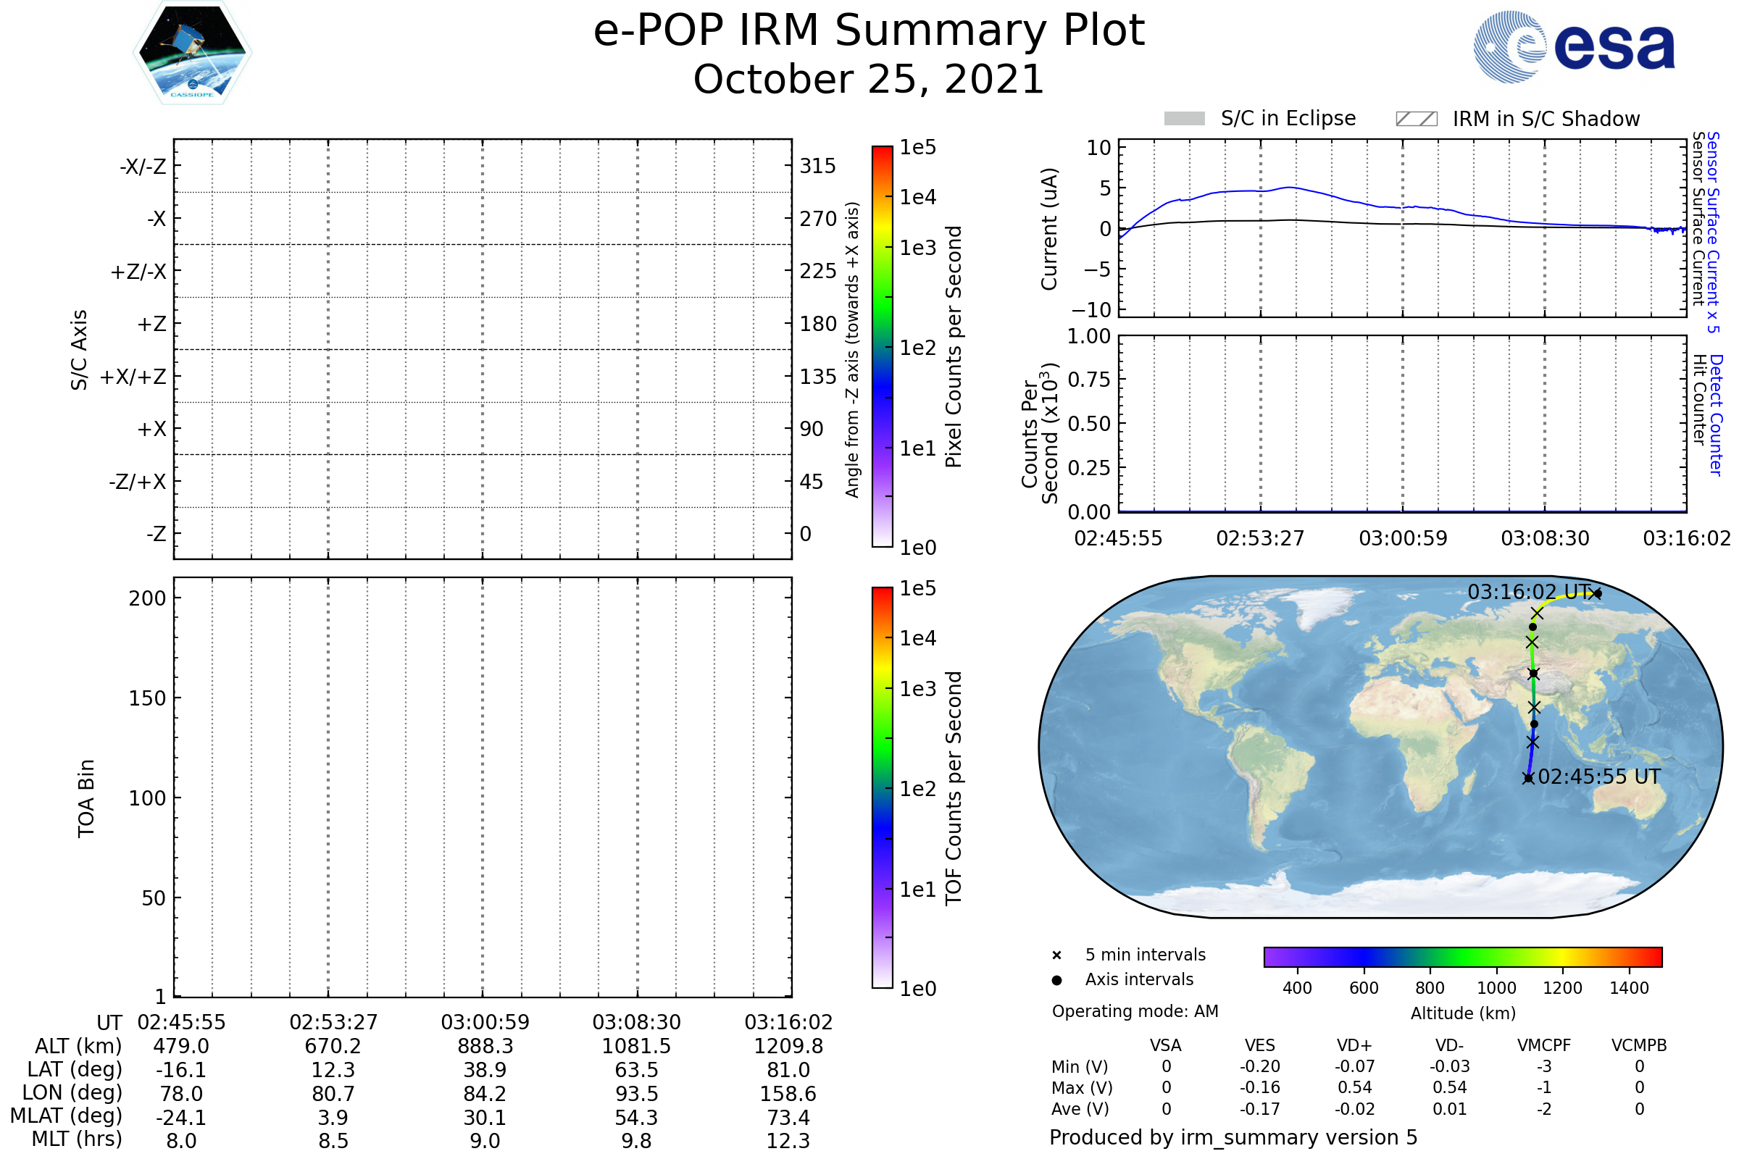This screenshot has height=1159, width=1739.
Task: Click the ESA logo
Action: tap(1575, 47)
